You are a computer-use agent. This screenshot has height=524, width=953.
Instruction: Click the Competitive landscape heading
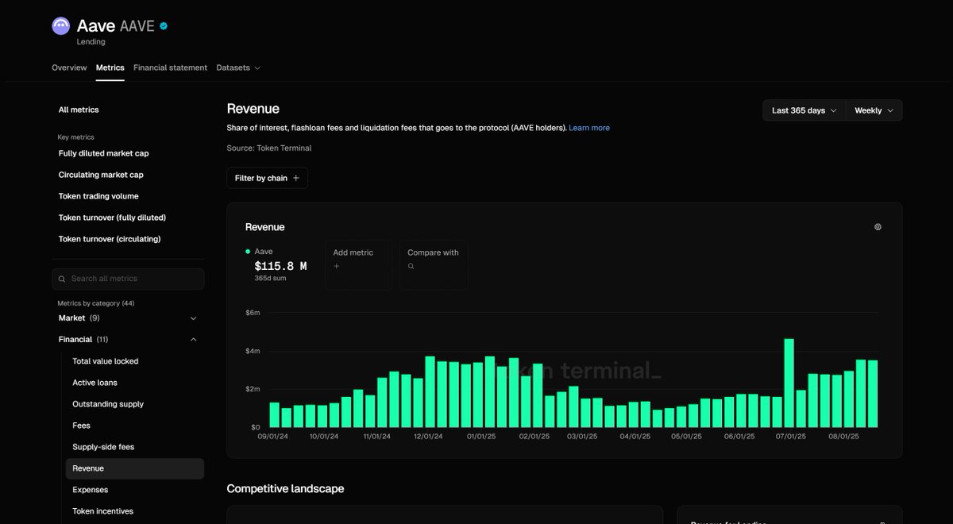[x=285, y=489]
